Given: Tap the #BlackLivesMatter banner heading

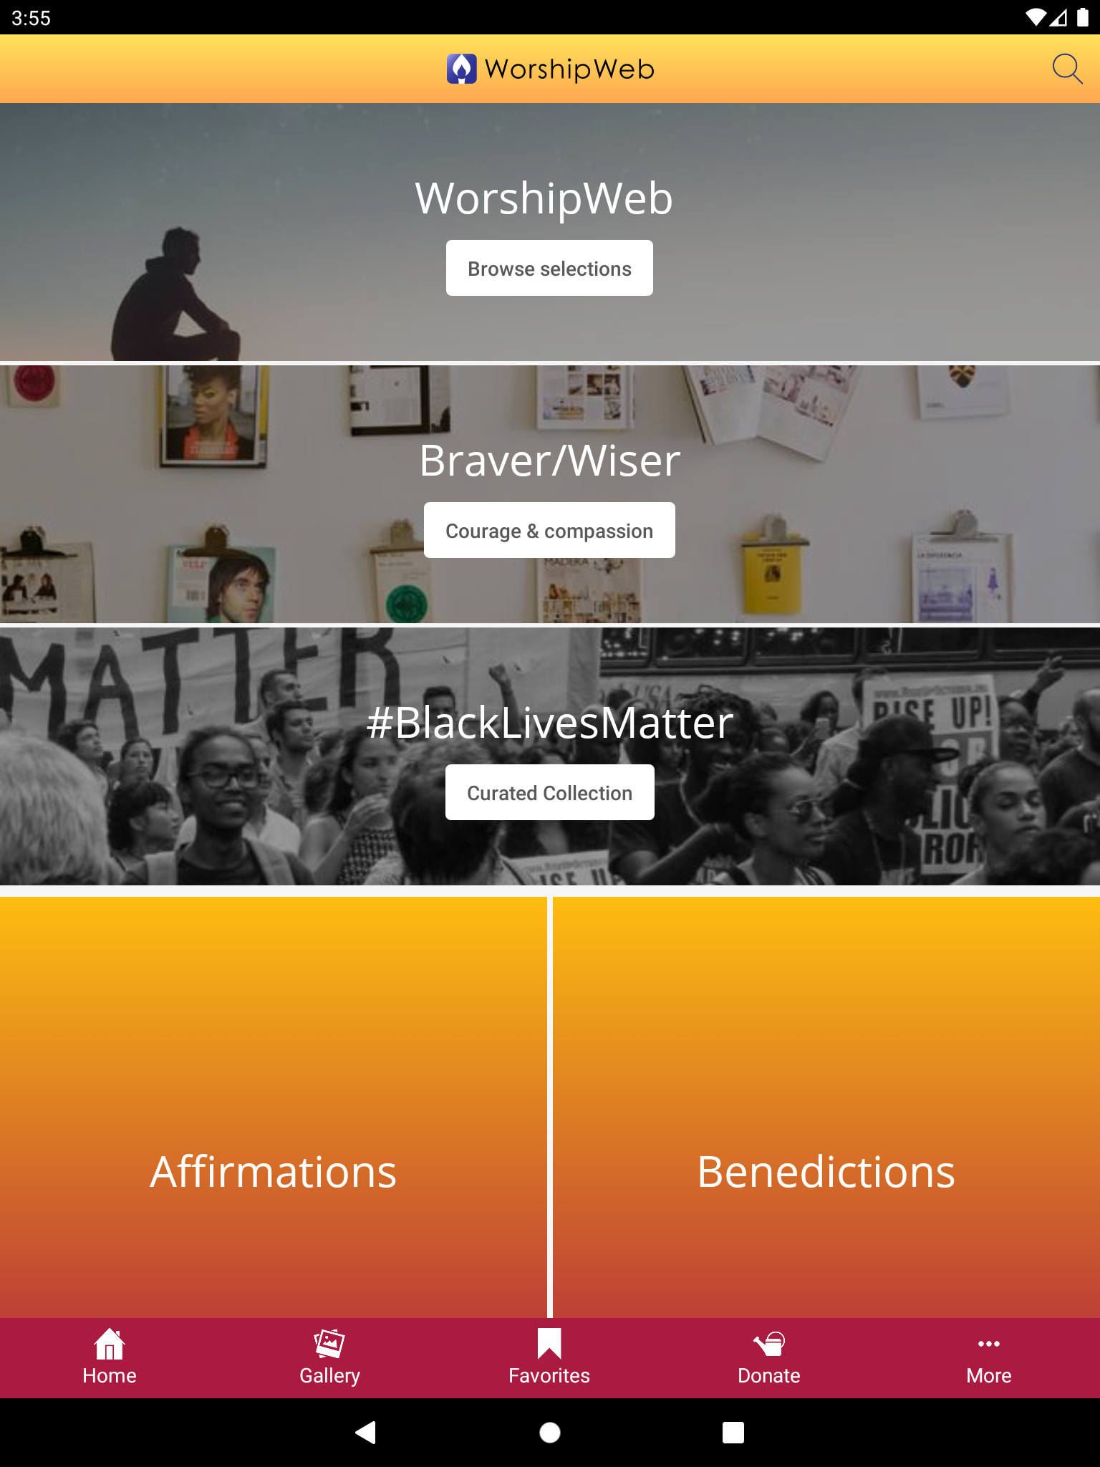Looking at the screenshot, I should pyautogui.click(x=549, y=722).
